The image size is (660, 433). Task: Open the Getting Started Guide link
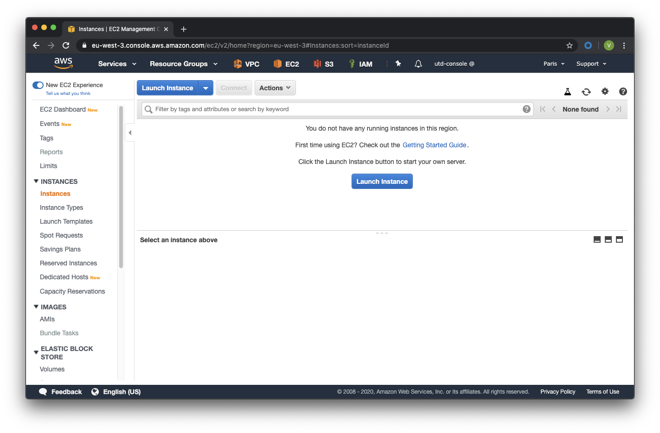435,145
